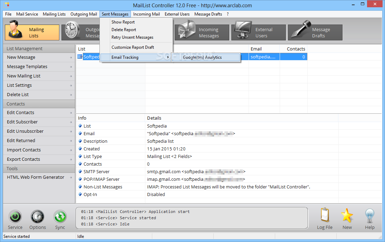This screenshot has height=242, width=385.
Task: Open the Options dial icon
Action: (x=37, y=216)
